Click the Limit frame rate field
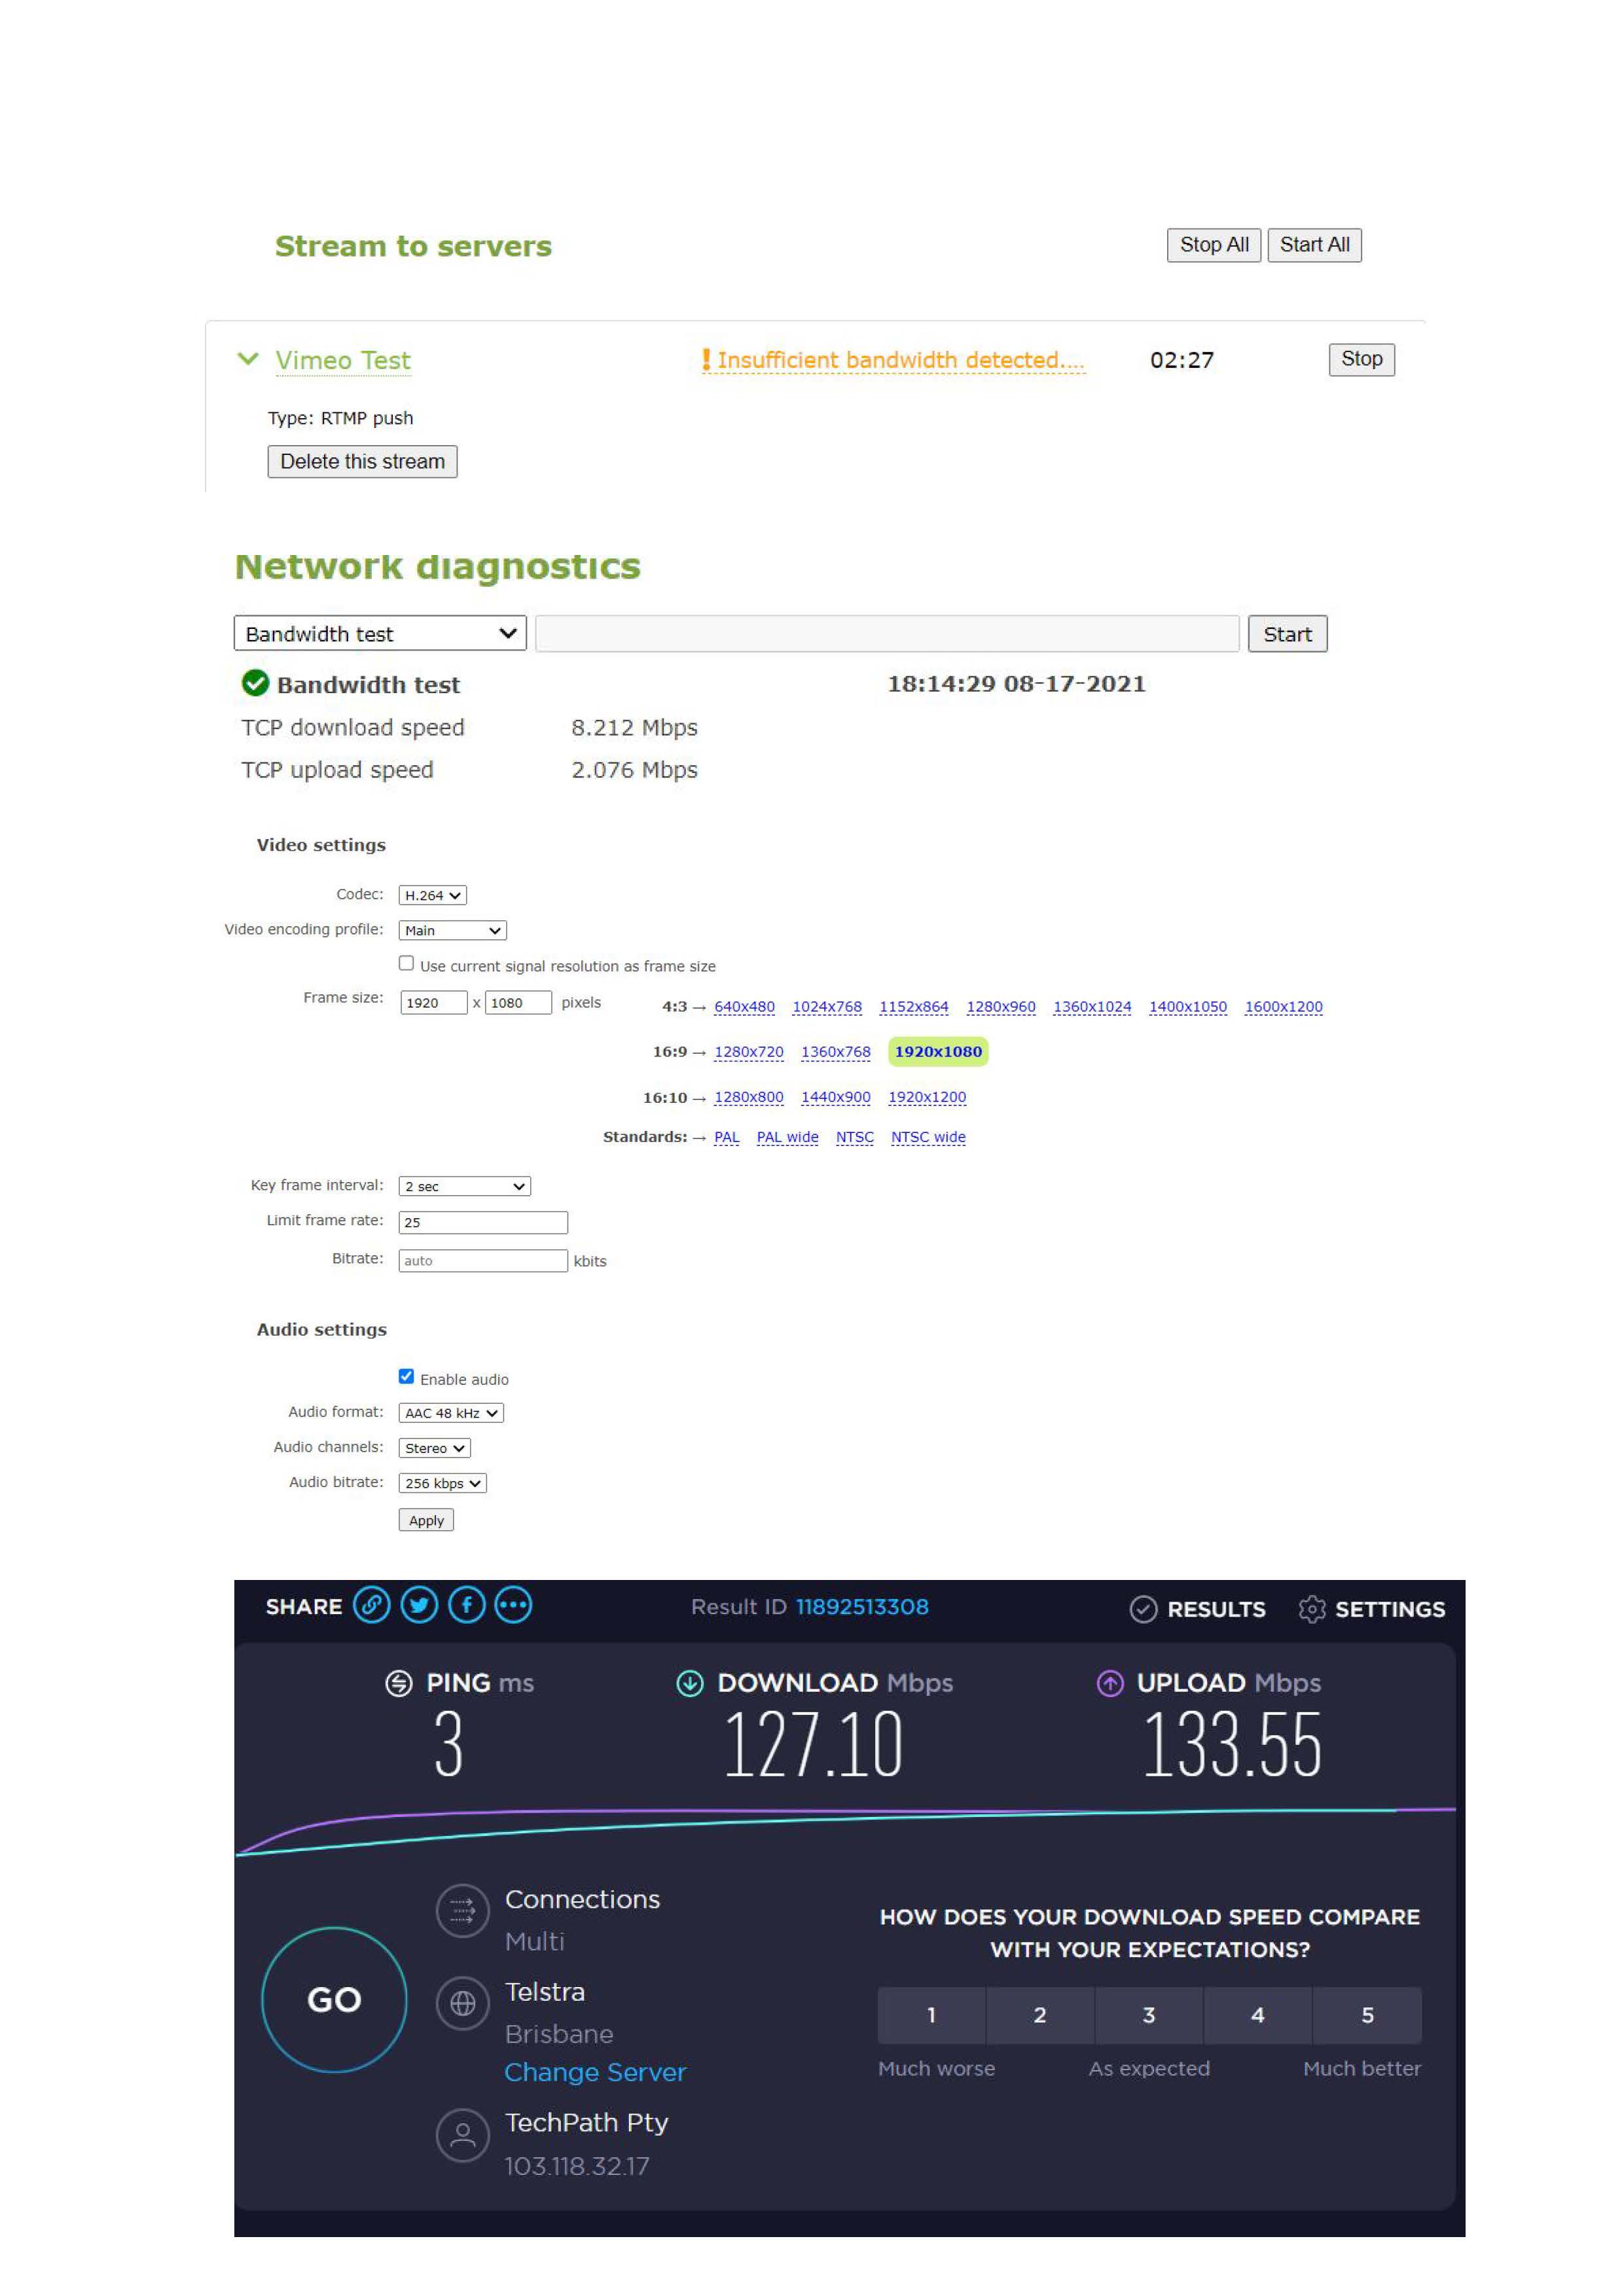Screen dimensions: 1624x2296 click(x=483, y=1222)
